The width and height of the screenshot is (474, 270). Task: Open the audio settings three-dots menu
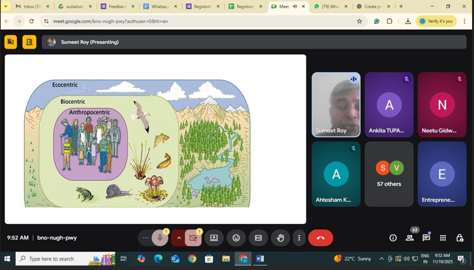click(145, 238)
